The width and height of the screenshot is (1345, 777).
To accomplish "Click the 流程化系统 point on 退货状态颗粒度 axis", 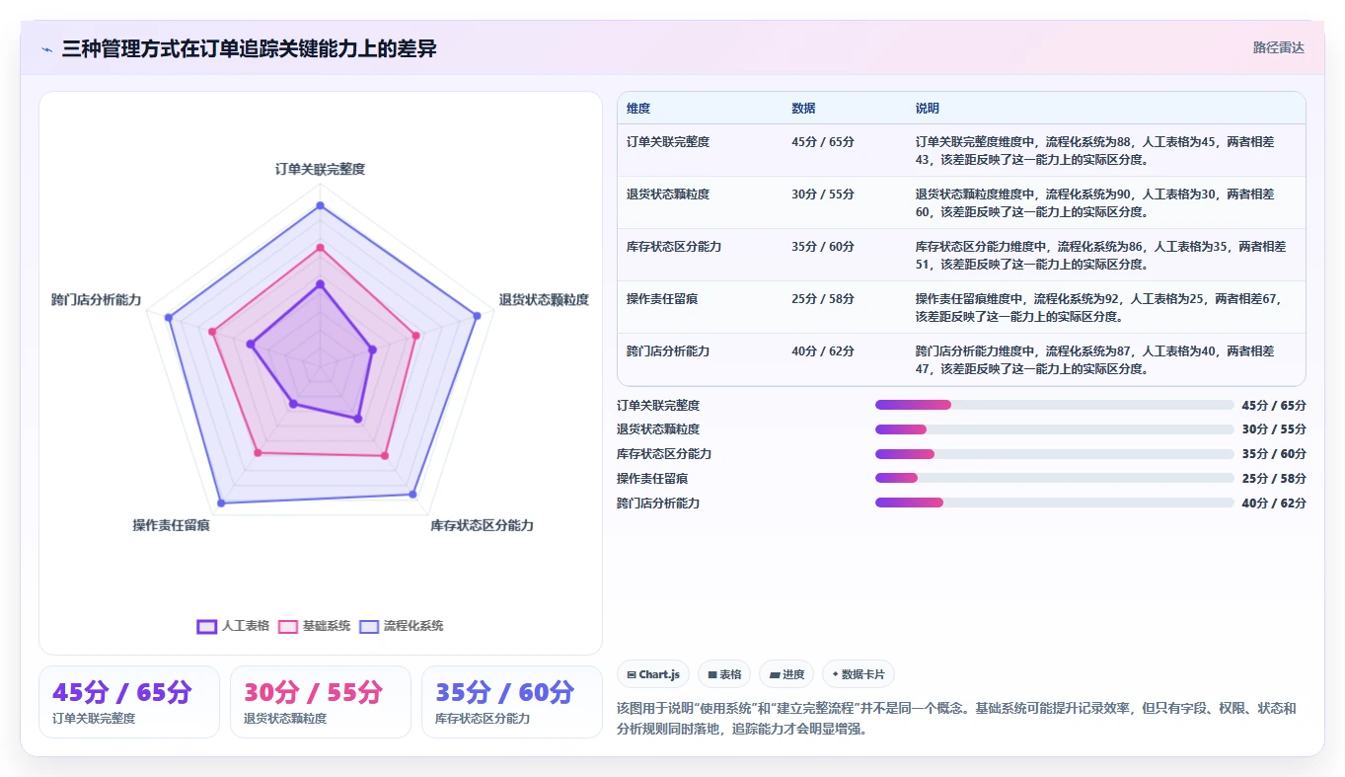I will click(477, 316).
